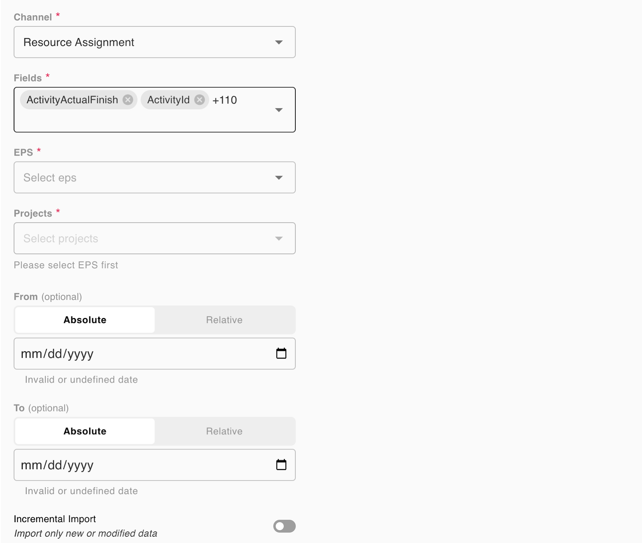Open the From date calendar picker
Image resolution: width=642 pixels, height=543 pixels.
281,353
